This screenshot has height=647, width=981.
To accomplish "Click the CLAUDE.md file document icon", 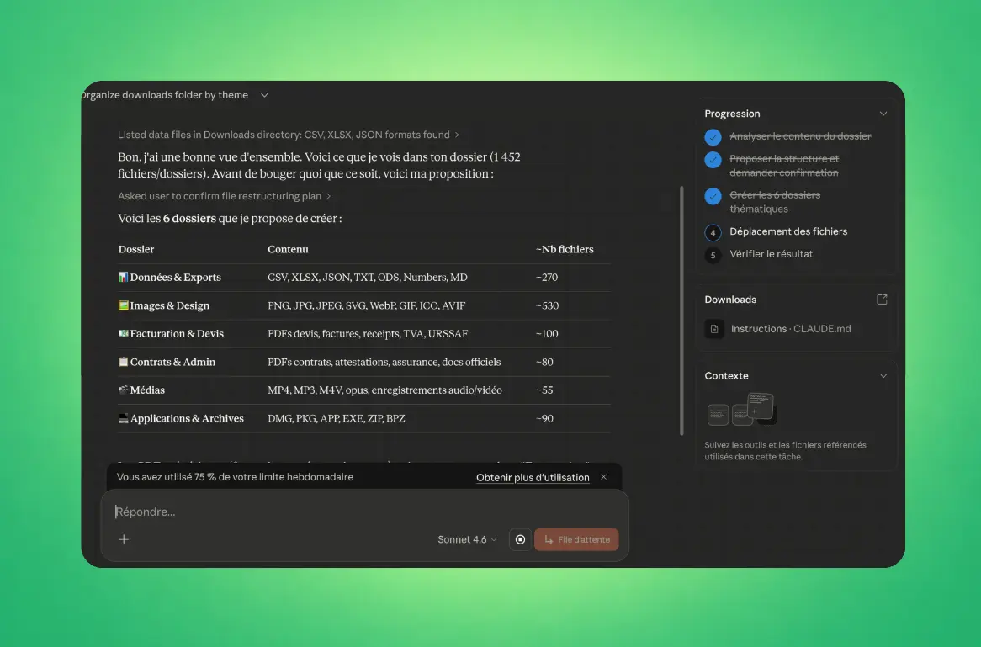I will (x=714, y=329).
